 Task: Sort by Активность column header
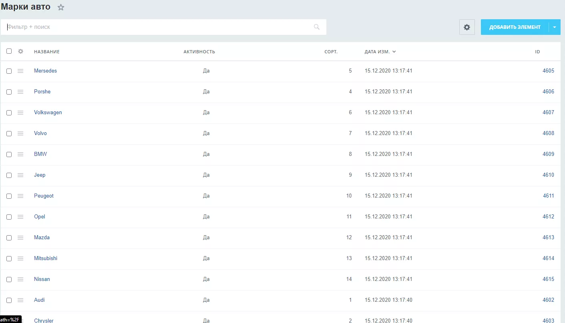[x=199, y=52]
